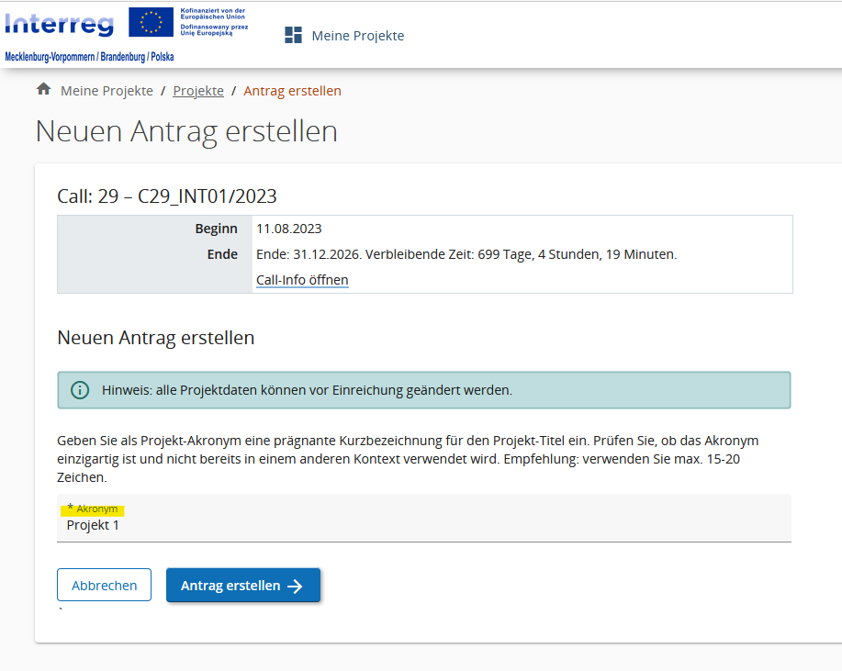Open the Projekte breadcrumb link
This screenshot has height=671, width=842.
click(198, 91)
